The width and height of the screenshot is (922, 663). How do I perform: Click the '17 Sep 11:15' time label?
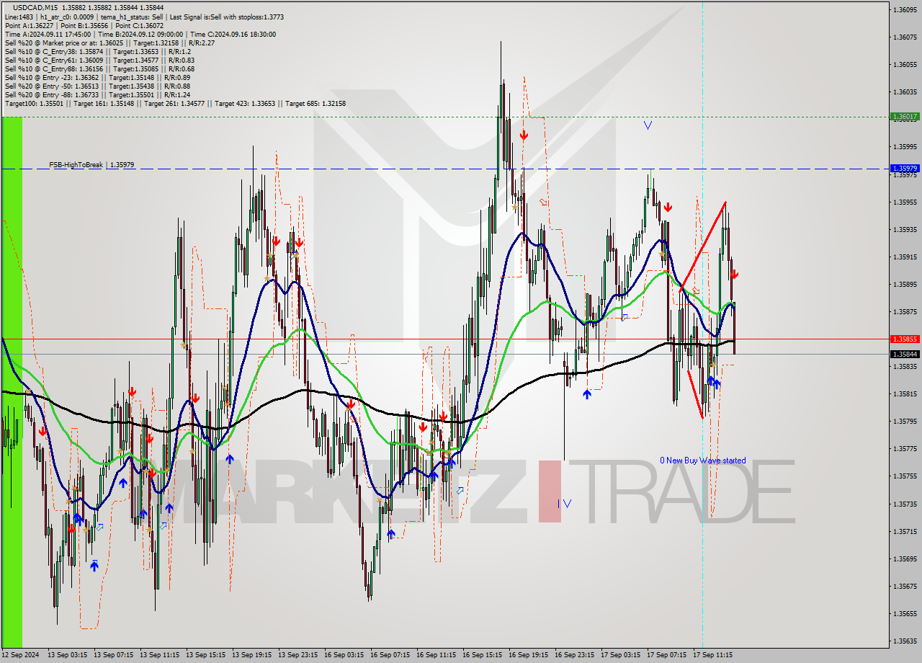tap(712, 655)
